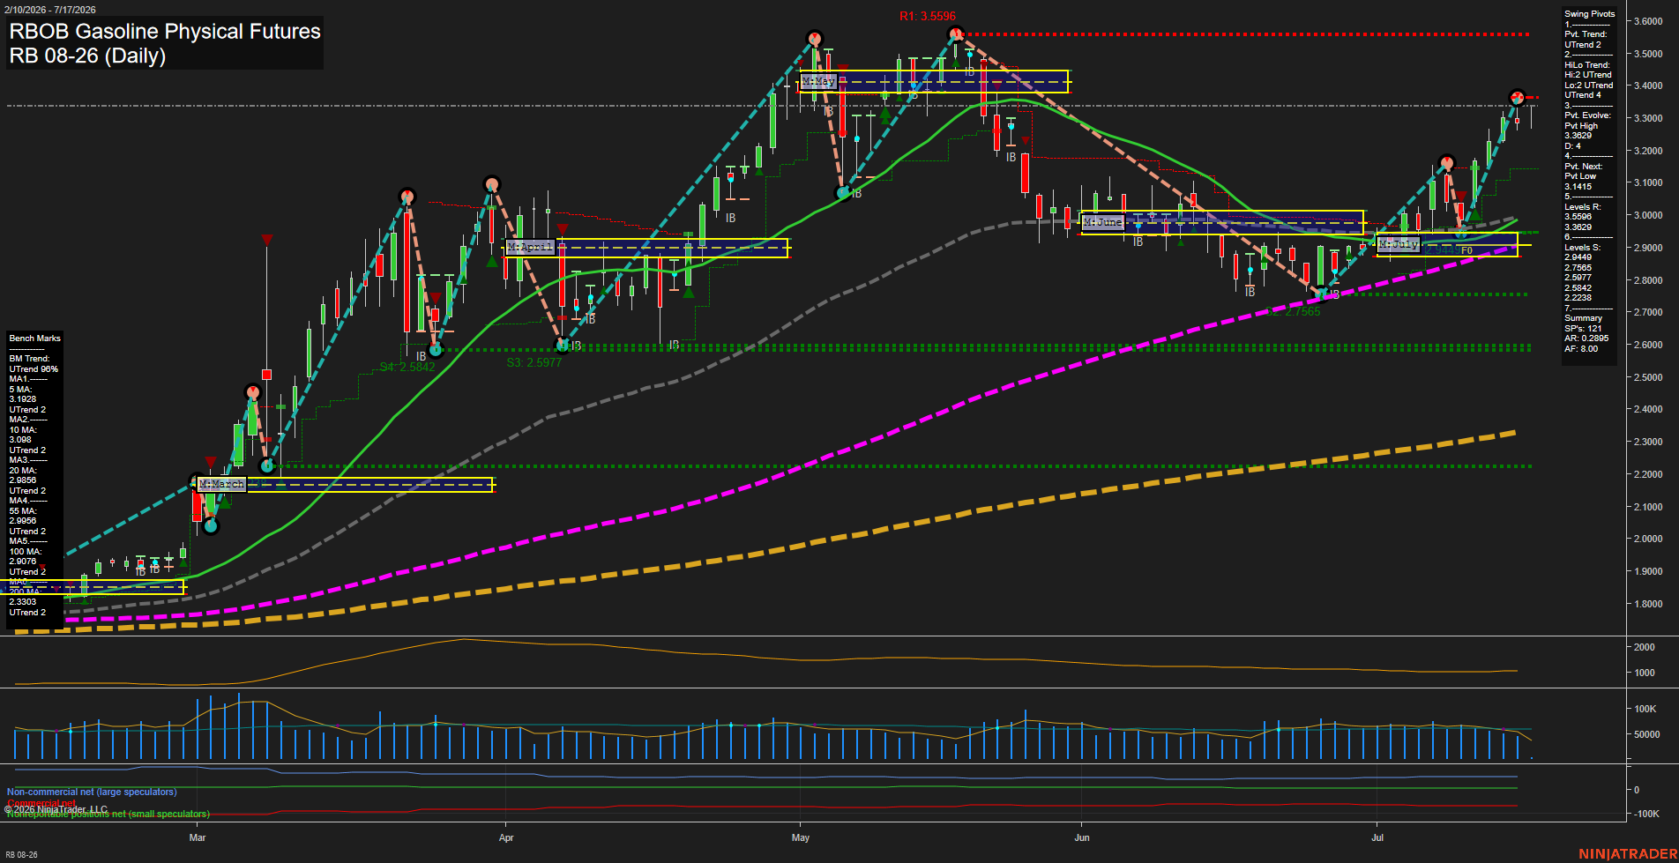Click the M:May monthly range label
Image resolution: width=1679 pixels, height=863 pixels.
pyautogui.click(x=818, y=81)
